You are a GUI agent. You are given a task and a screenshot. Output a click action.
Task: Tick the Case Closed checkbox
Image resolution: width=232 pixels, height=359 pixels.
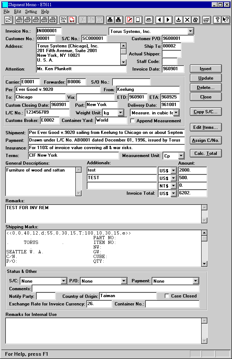(167, 296)
